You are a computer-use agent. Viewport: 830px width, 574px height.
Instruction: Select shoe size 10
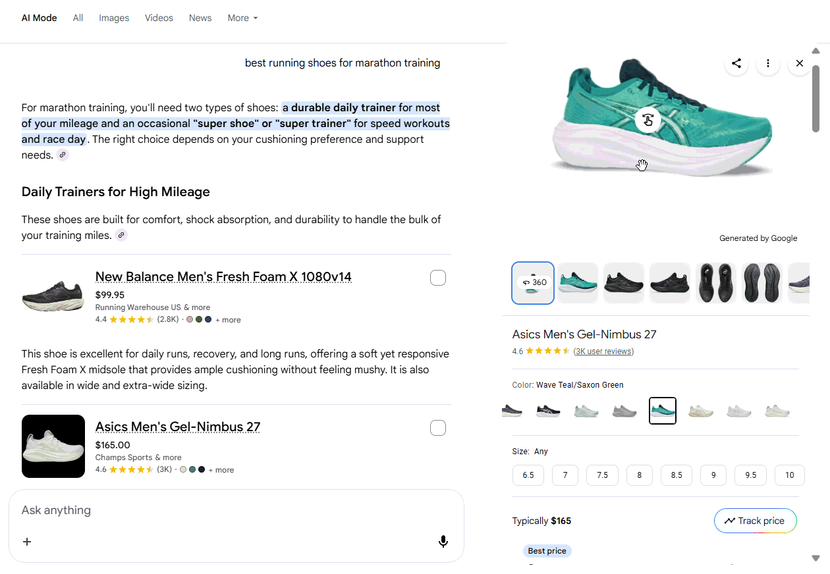[x=790, y=475]
